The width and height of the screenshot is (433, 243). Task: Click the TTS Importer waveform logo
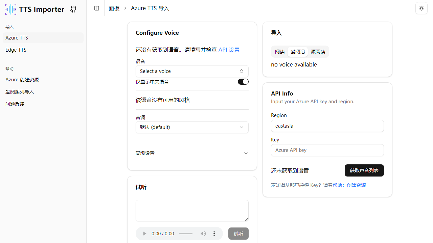pyautogui.click(x=11, y=9)
